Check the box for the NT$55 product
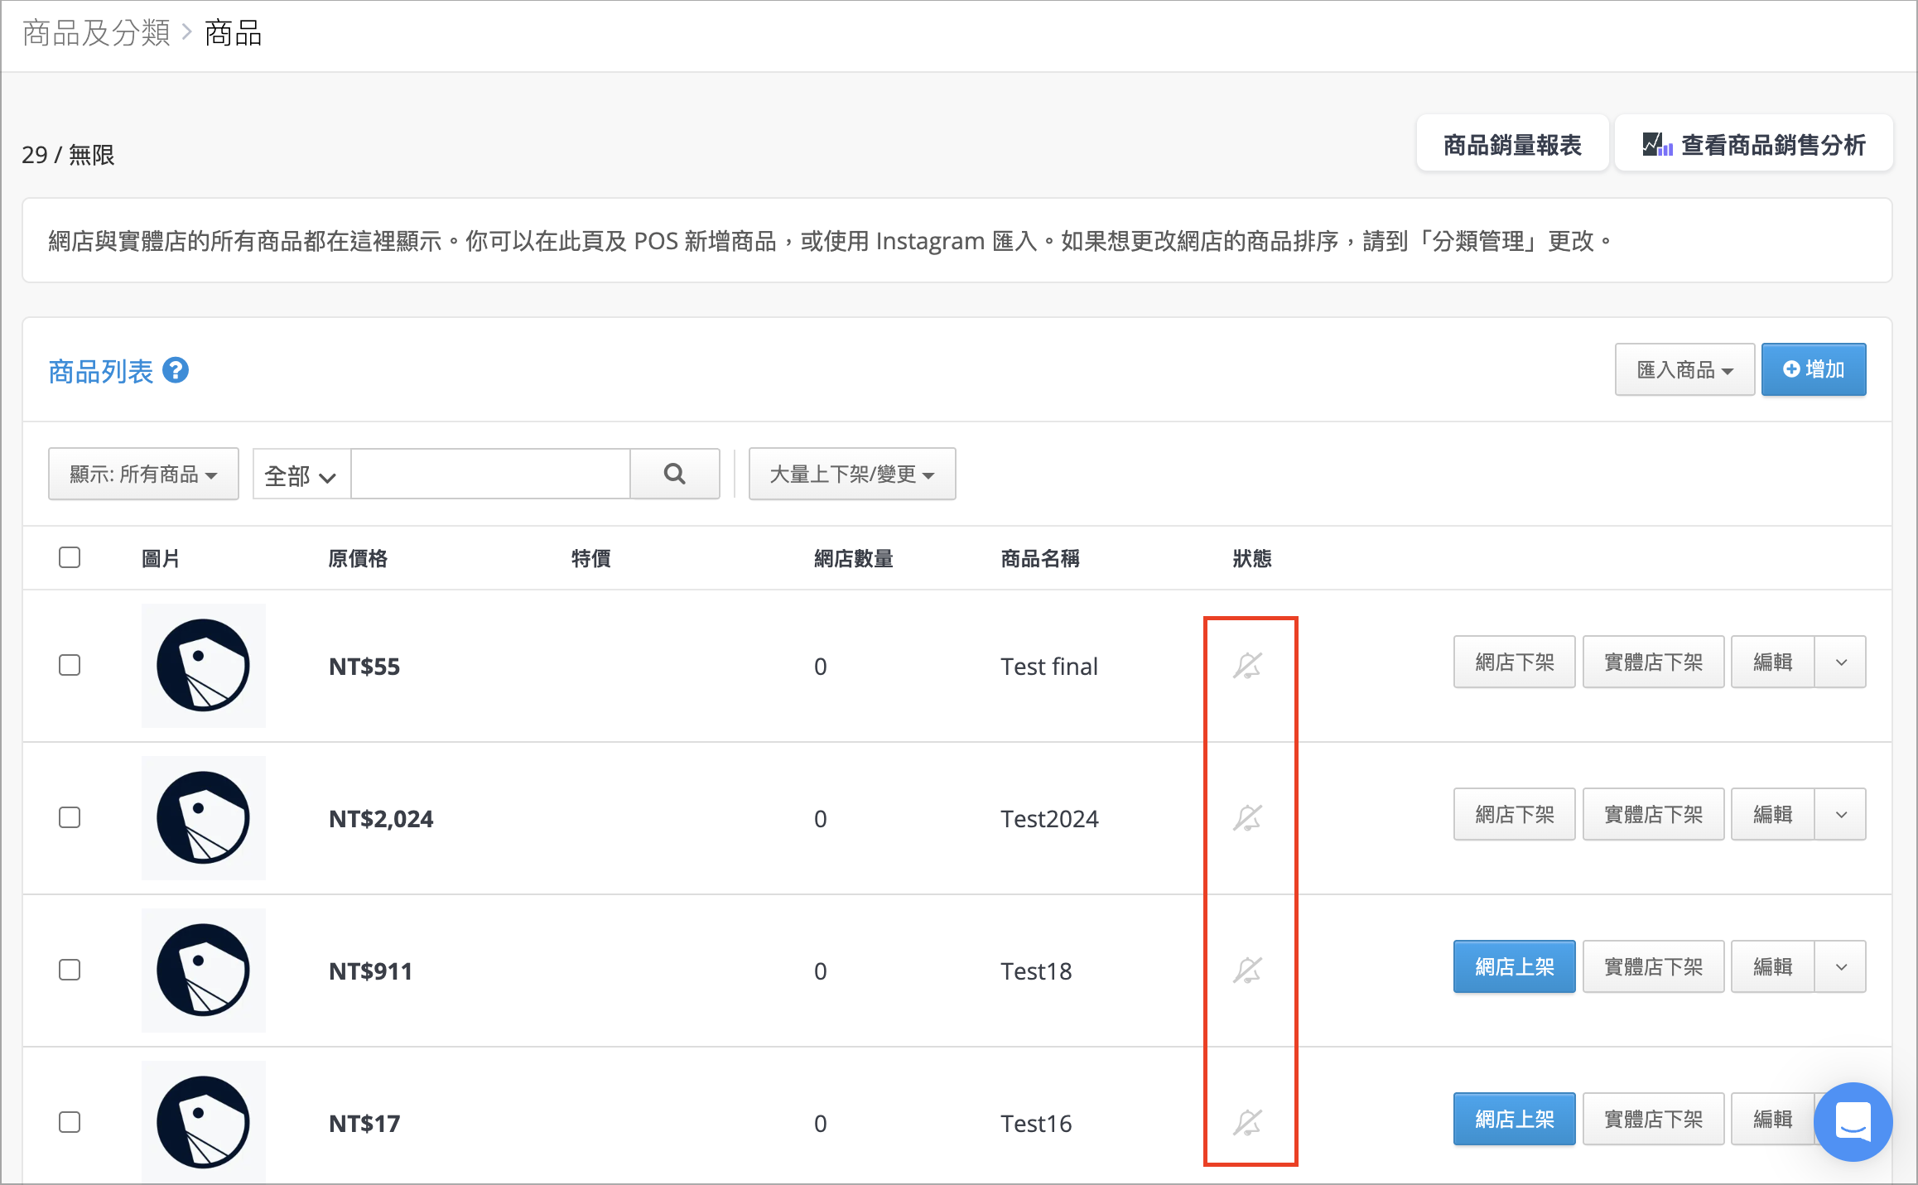This screenshot has height=1185, width=1918. click(x=70, y=665)
